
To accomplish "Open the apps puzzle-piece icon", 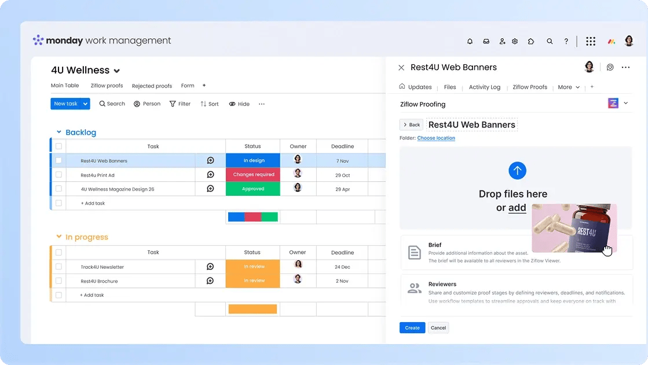I will [x=531, y=41].
